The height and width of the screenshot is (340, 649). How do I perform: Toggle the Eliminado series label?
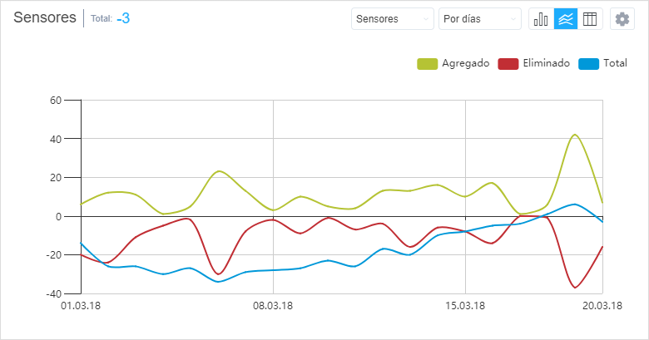coord(545,63)
